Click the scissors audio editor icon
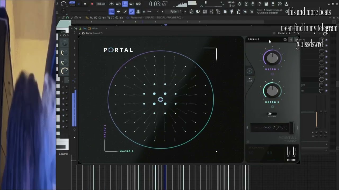 (246, 4)
